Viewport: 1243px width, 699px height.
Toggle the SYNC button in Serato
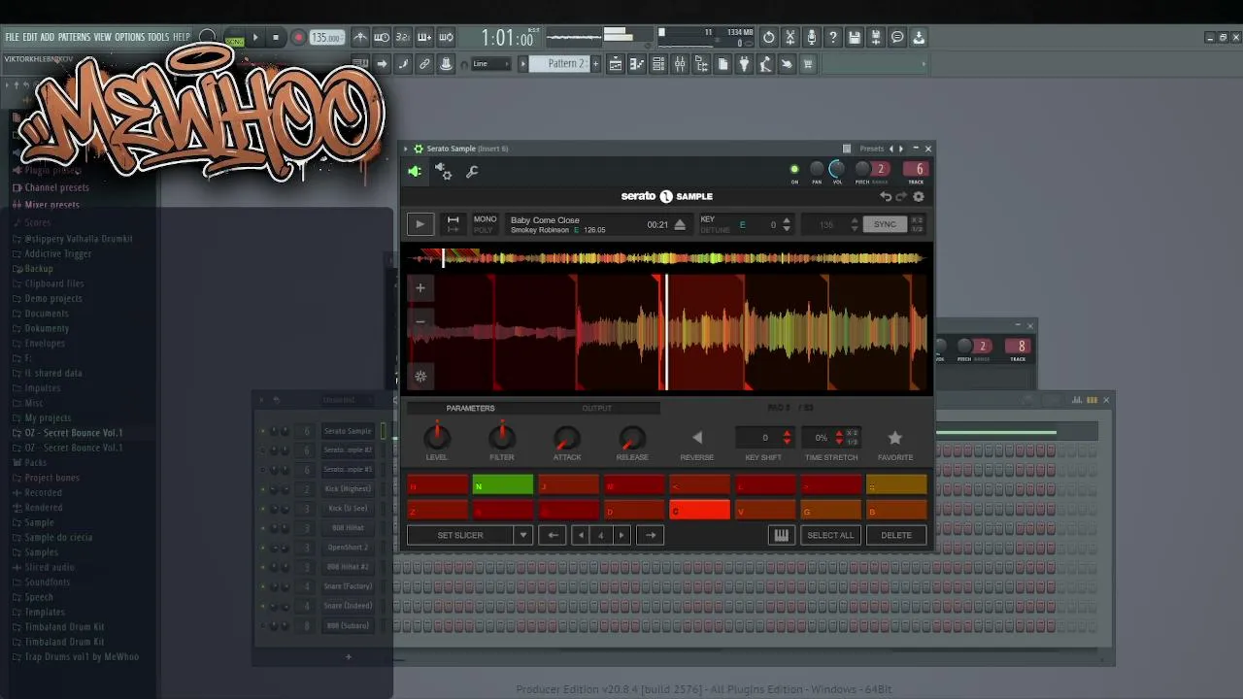click(885, 224)
